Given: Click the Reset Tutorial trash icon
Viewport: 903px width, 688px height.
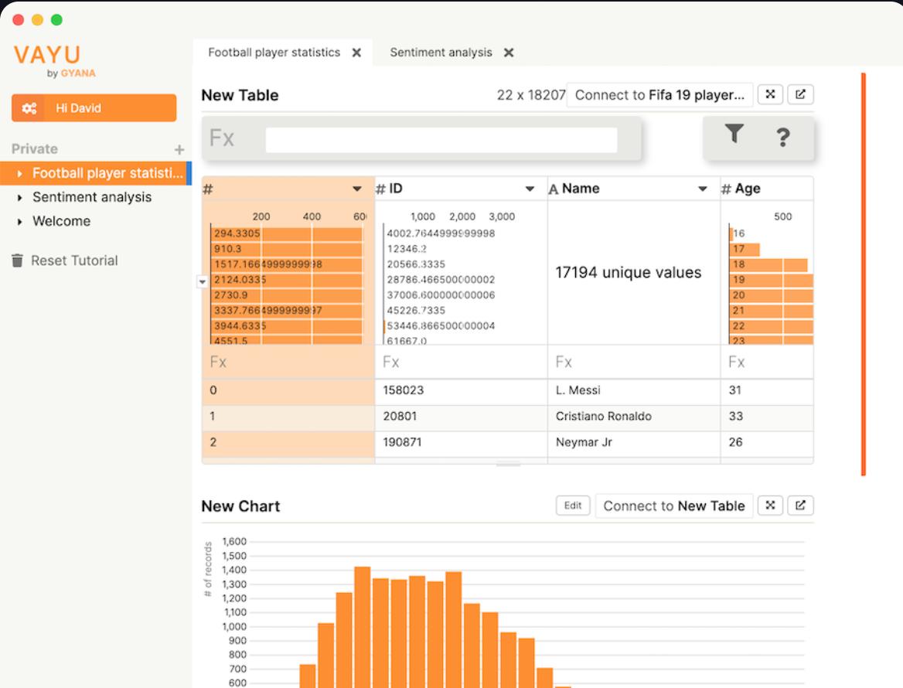Looking at the screenshot, I should pos(18,261).
